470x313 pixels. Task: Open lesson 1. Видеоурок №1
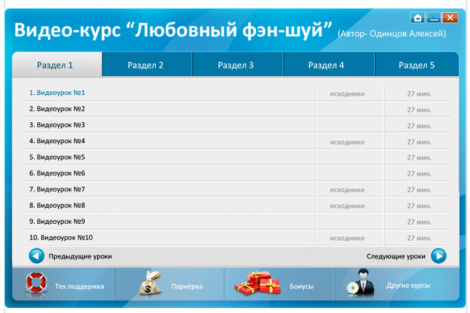[x=57, y=92]
